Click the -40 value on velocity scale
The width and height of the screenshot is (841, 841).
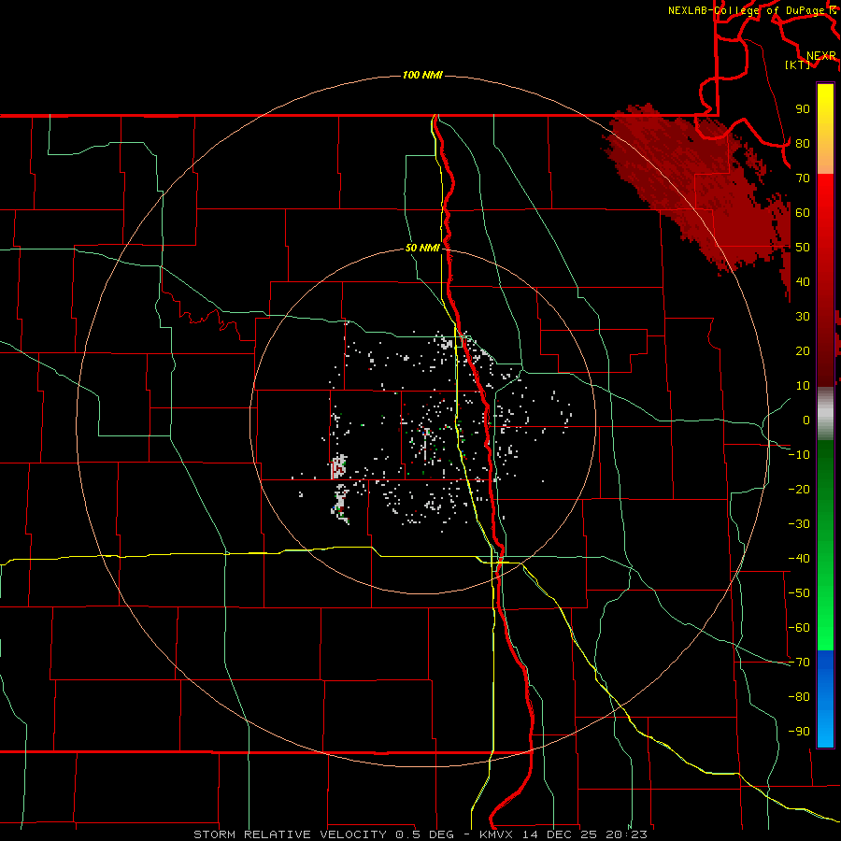pyautogui.click(x=799, y=559)
